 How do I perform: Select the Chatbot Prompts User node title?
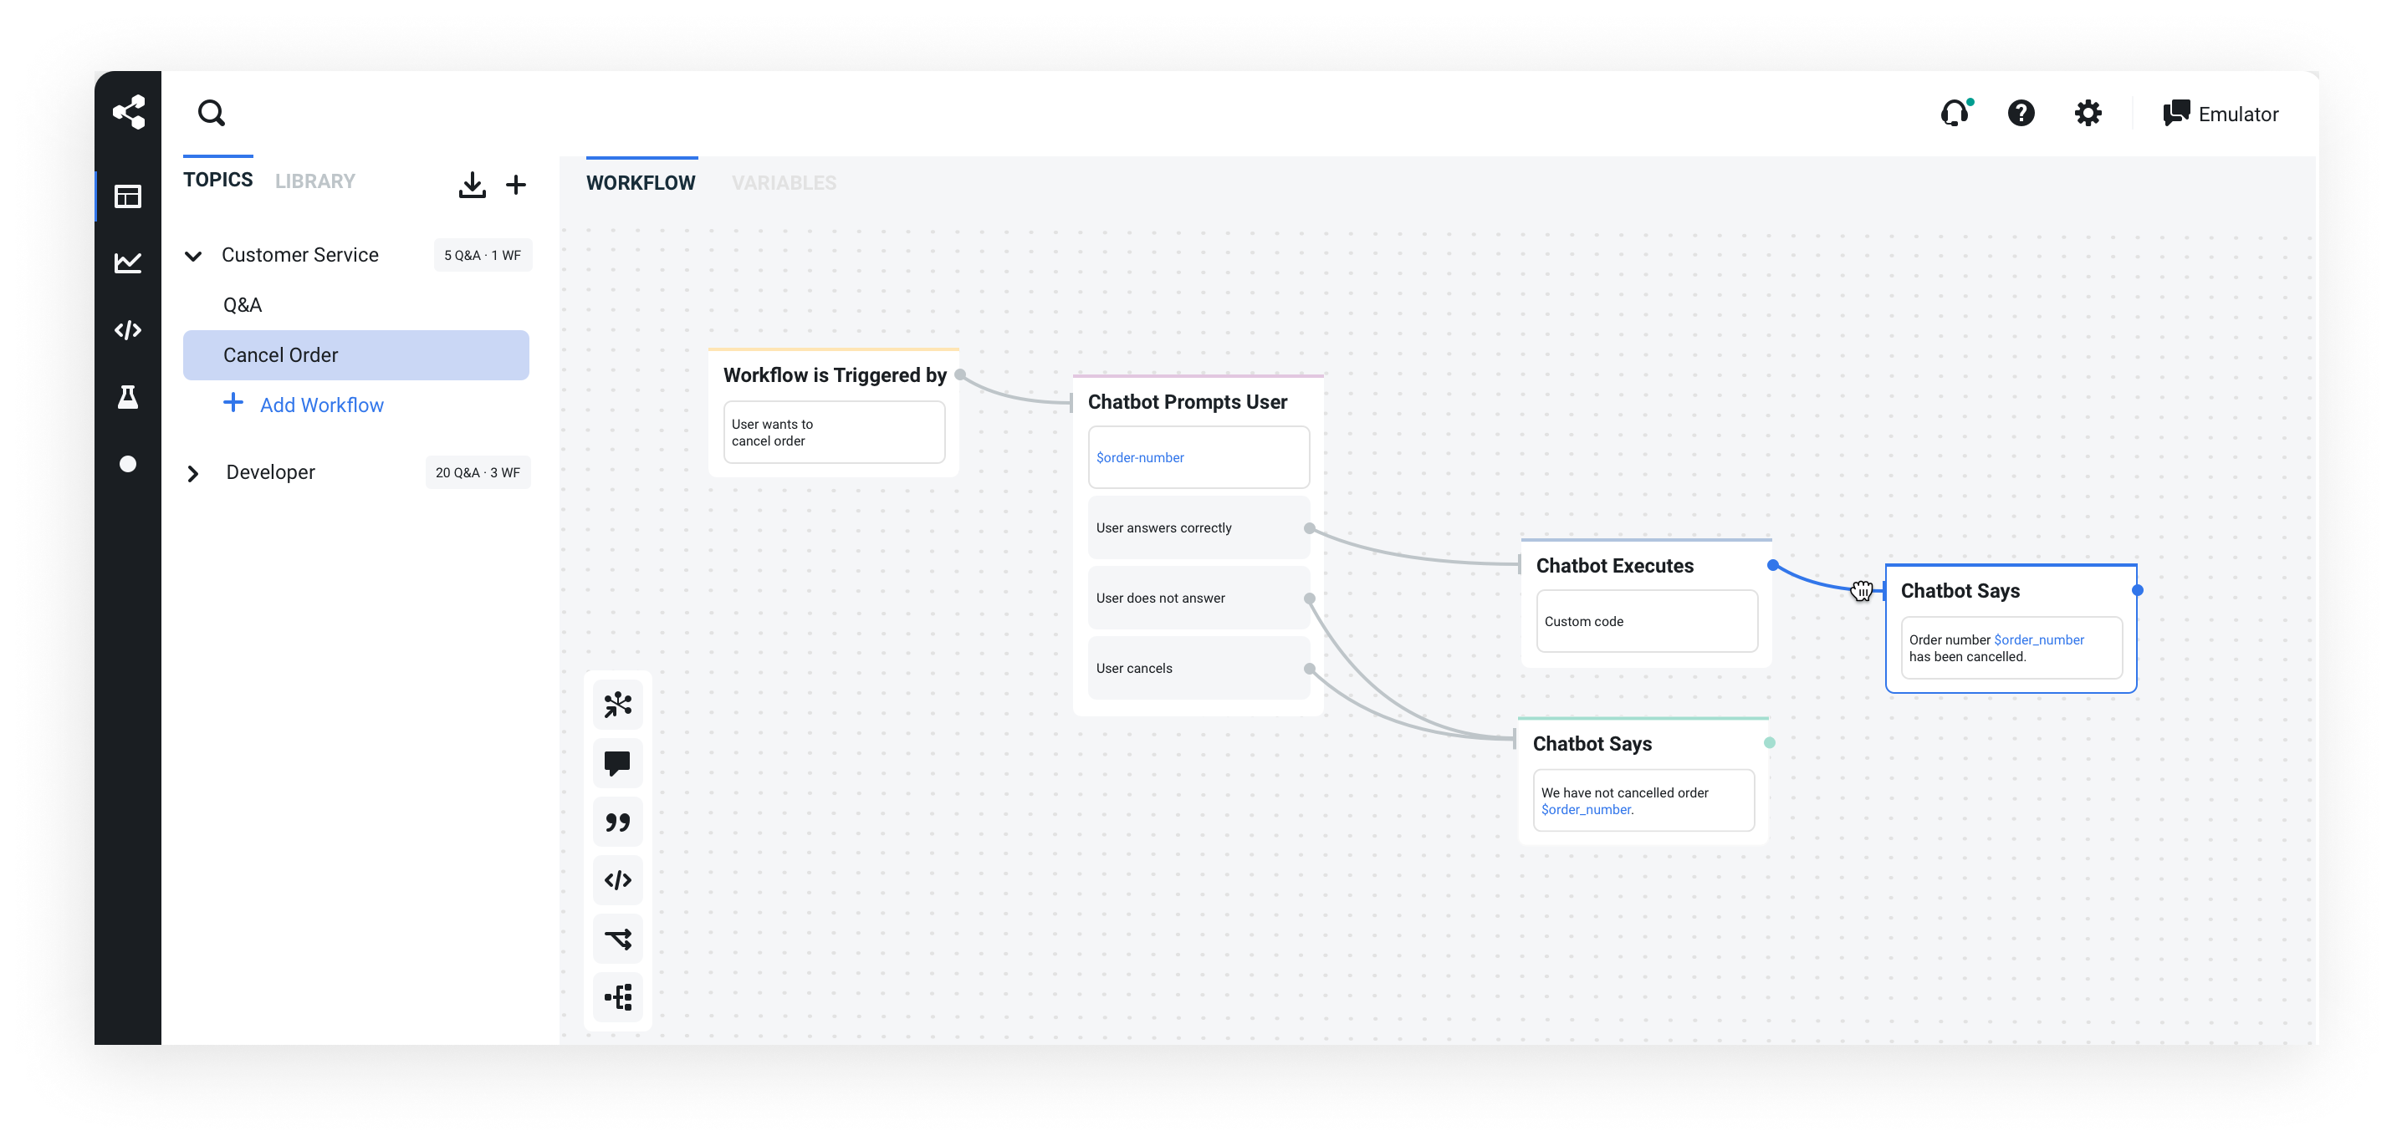(x=1188, y=402)
